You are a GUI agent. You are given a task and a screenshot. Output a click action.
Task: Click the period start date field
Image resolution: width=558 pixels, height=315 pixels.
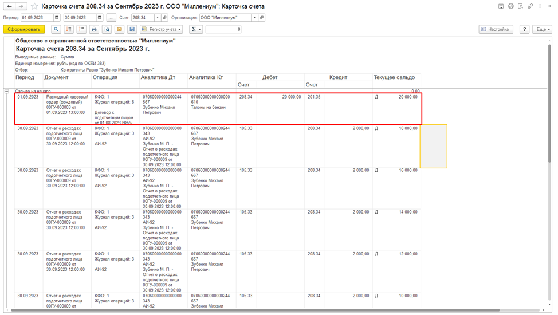tap(37, 17)
